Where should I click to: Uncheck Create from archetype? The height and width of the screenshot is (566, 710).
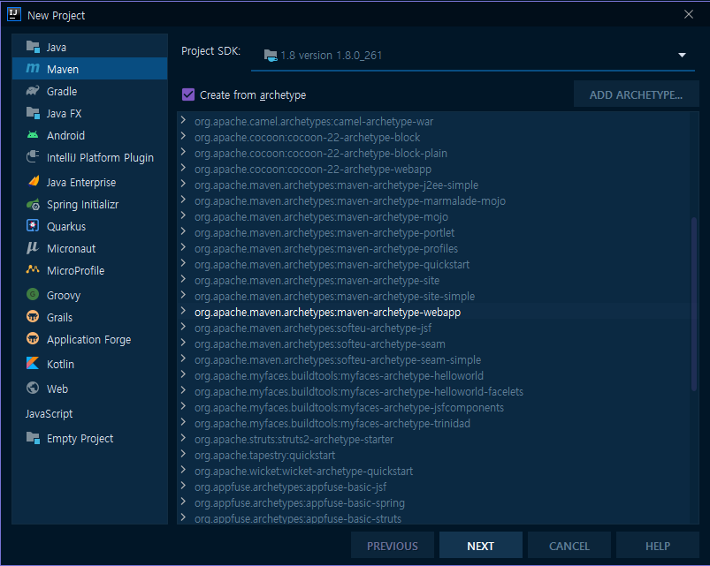[x=187, y=94]
